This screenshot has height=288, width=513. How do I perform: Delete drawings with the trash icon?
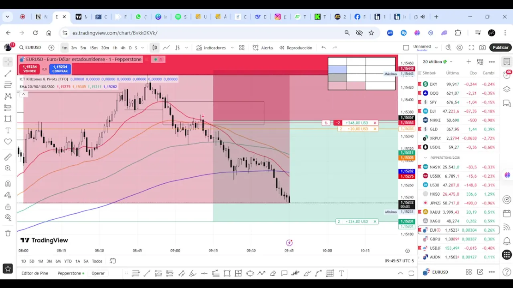click(8, 233)
